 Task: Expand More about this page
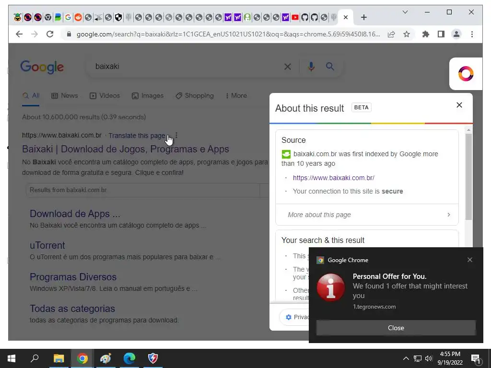[x=367, y=215]
